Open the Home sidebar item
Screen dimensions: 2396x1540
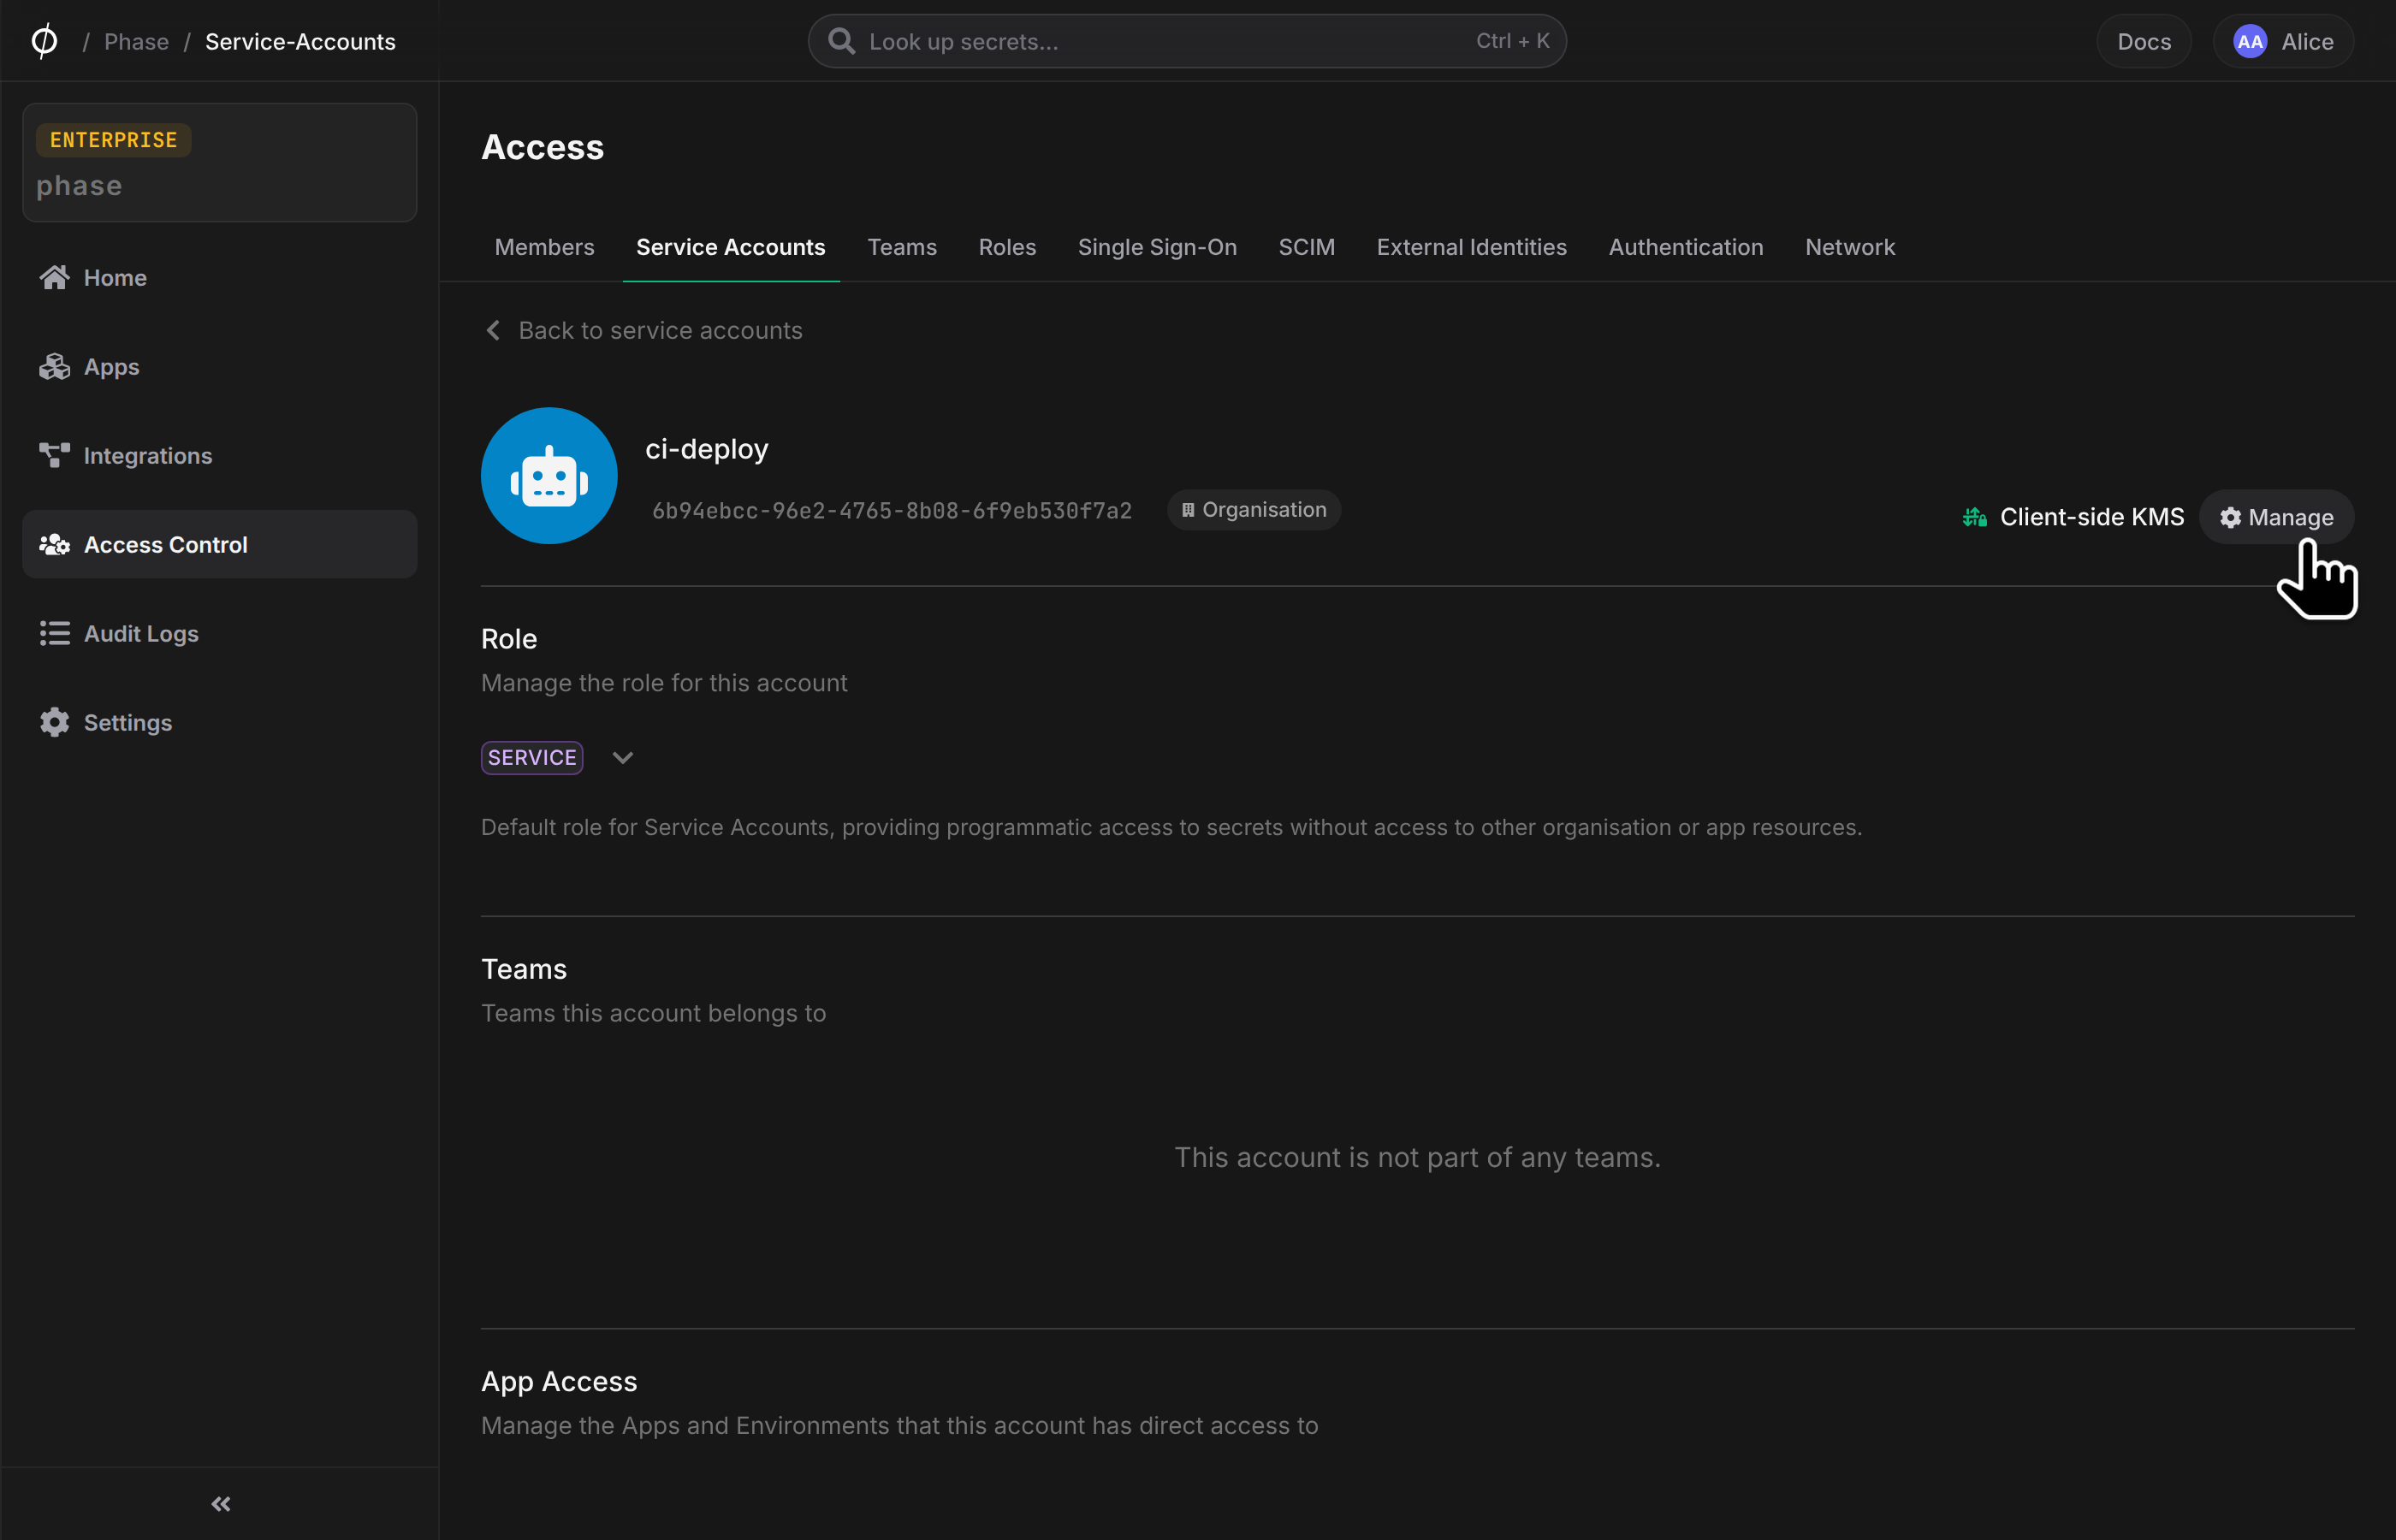tap(219, 278)
